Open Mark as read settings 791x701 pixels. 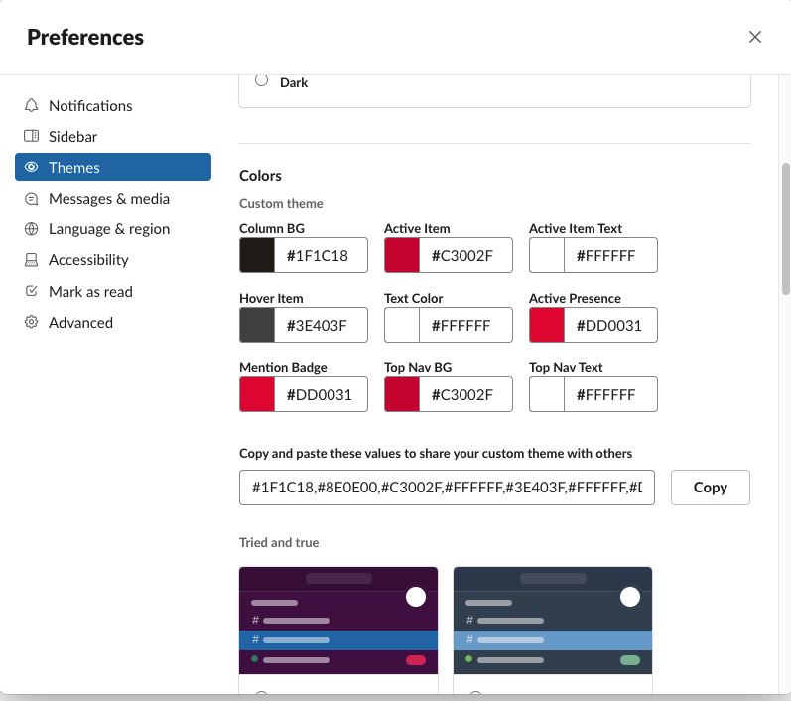(x=113, y=291)
